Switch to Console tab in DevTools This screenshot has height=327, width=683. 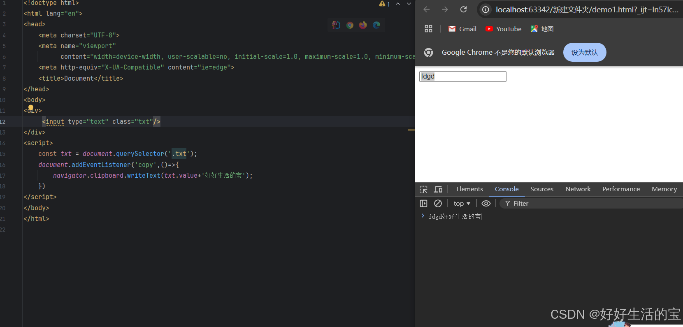506,189
